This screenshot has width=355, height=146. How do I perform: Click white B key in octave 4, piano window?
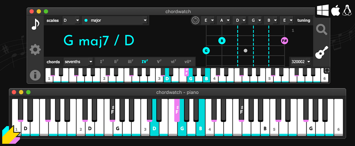265,128
